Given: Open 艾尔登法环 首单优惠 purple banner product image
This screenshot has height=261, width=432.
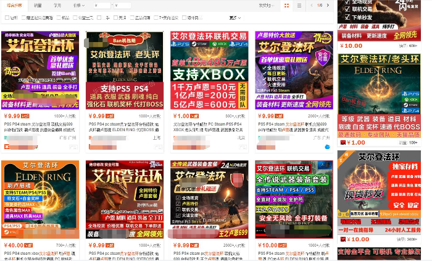Looking at the screenshot, I should (40, 70).
